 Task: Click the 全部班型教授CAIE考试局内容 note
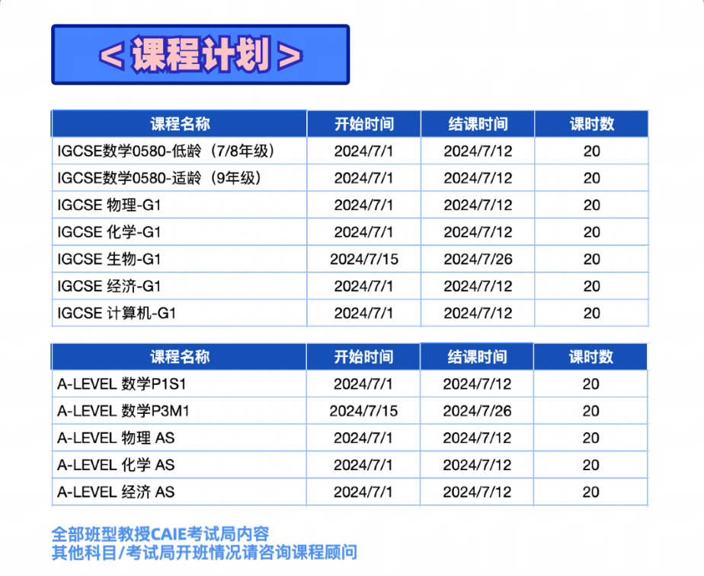click(160, 534)
